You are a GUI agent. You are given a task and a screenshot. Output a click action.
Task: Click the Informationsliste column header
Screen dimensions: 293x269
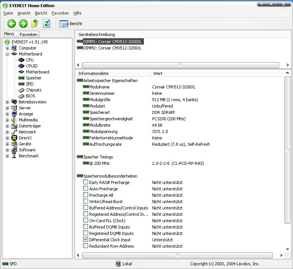coord(113,73)
